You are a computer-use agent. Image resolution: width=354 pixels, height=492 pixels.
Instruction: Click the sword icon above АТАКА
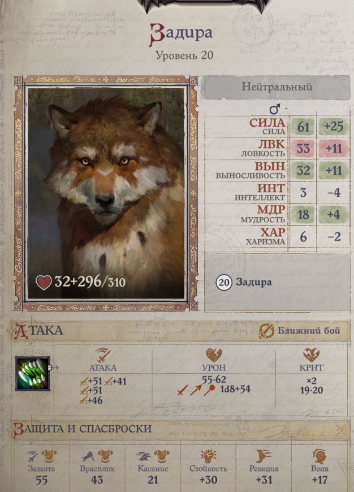(x=103, y=355)
